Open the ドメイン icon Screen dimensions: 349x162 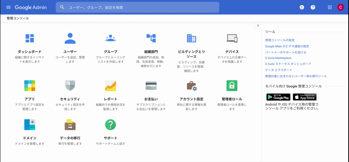click(30, 125)
